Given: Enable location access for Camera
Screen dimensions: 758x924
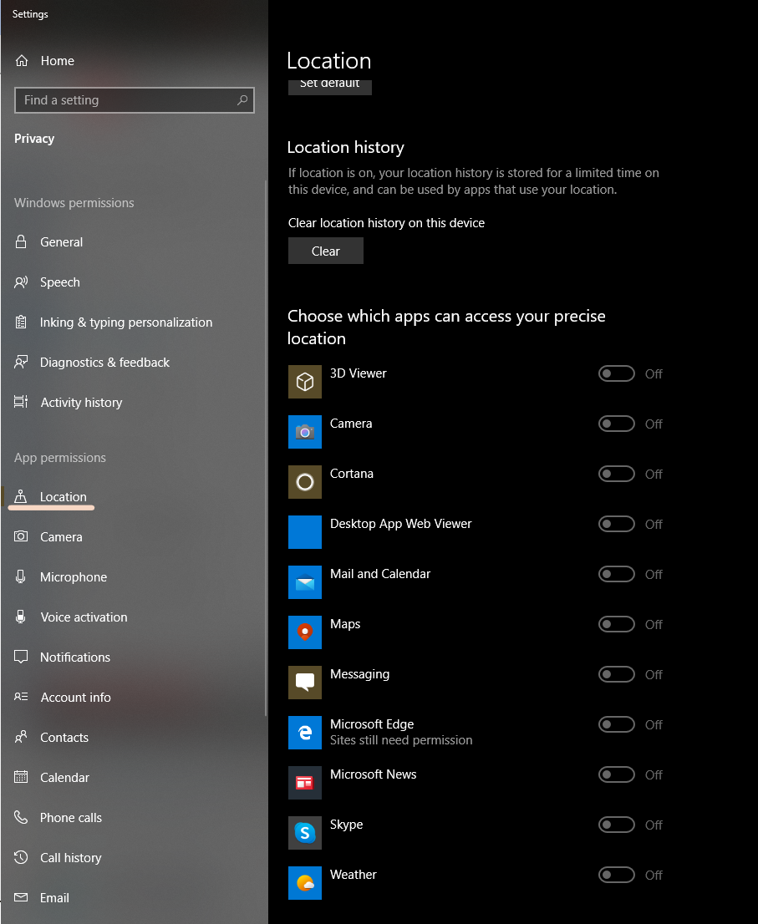Looking at the screenshot, I should pos(617,424).
